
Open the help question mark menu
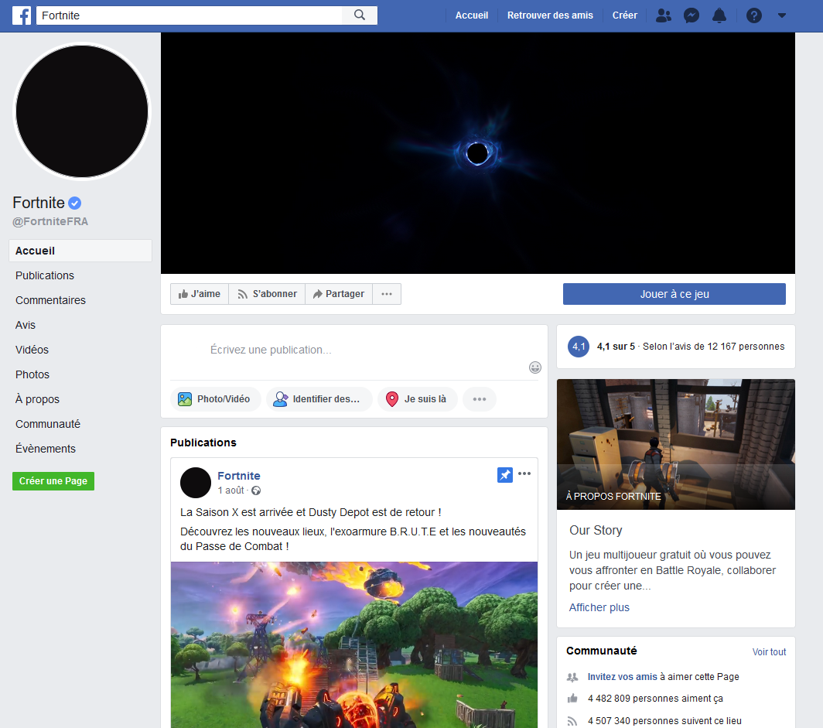pos(753,15)
